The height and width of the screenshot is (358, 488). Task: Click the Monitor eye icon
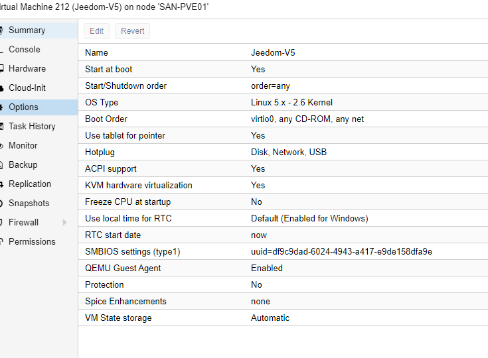[x=1, y=146]
